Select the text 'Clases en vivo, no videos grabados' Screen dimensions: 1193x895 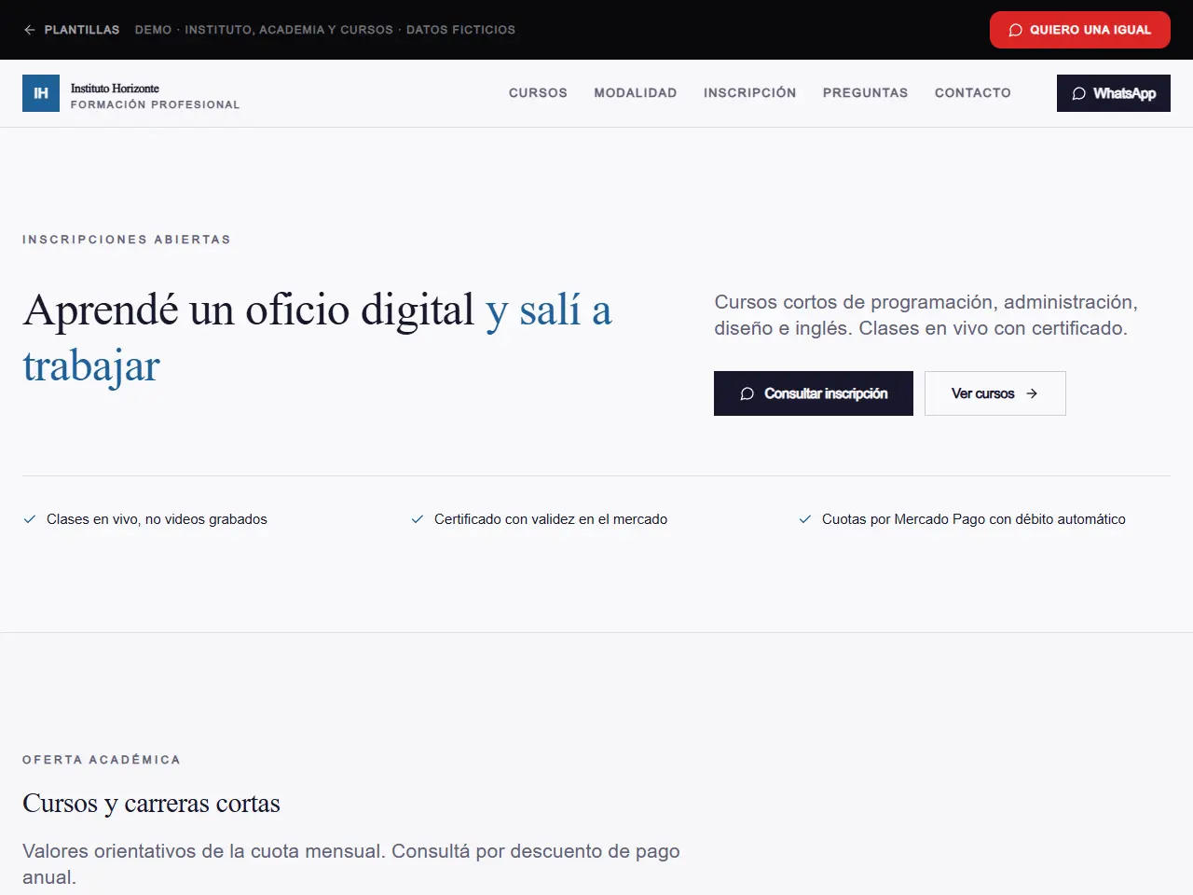coord(157,519)
